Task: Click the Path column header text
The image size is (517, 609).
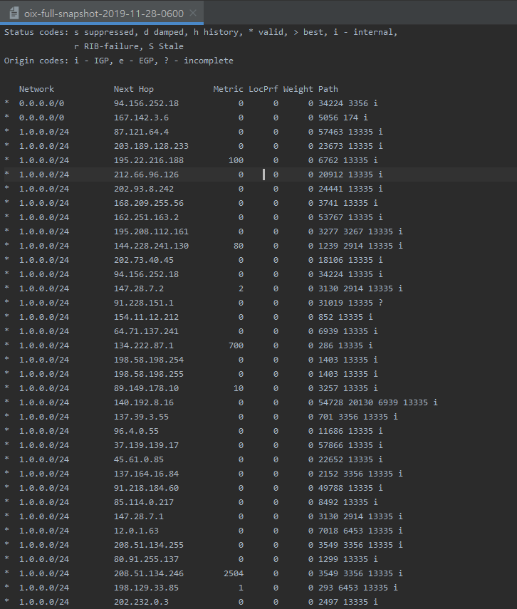Action: [x=328, y=89]
